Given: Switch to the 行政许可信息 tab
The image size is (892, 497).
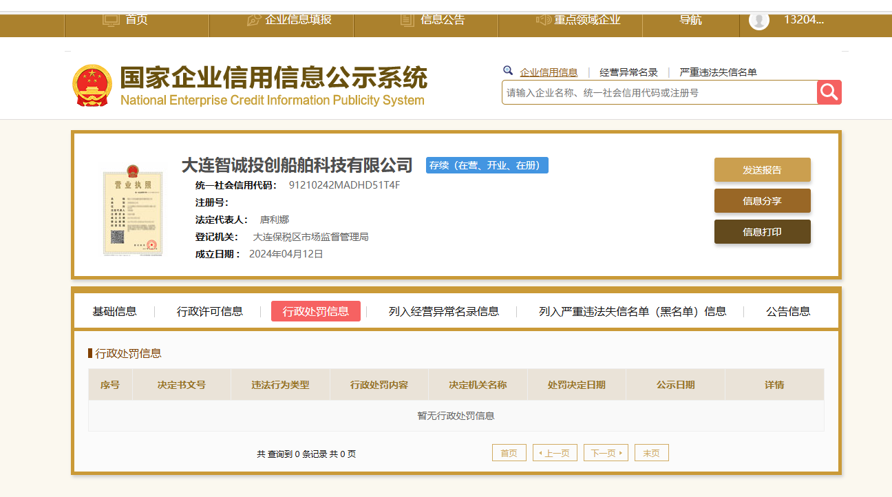Looking at the screenshot, I should pyautogui.click(x=210, y=311).
